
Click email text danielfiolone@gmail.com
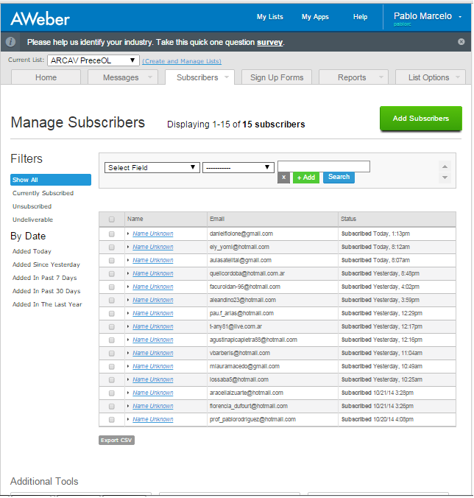[241, 234]
